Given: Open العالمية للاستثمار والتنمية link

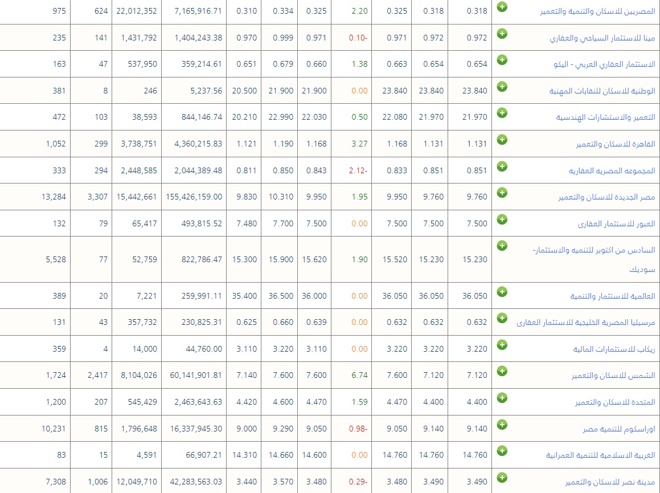Looking at the screenshot, I should click(612, 296).
